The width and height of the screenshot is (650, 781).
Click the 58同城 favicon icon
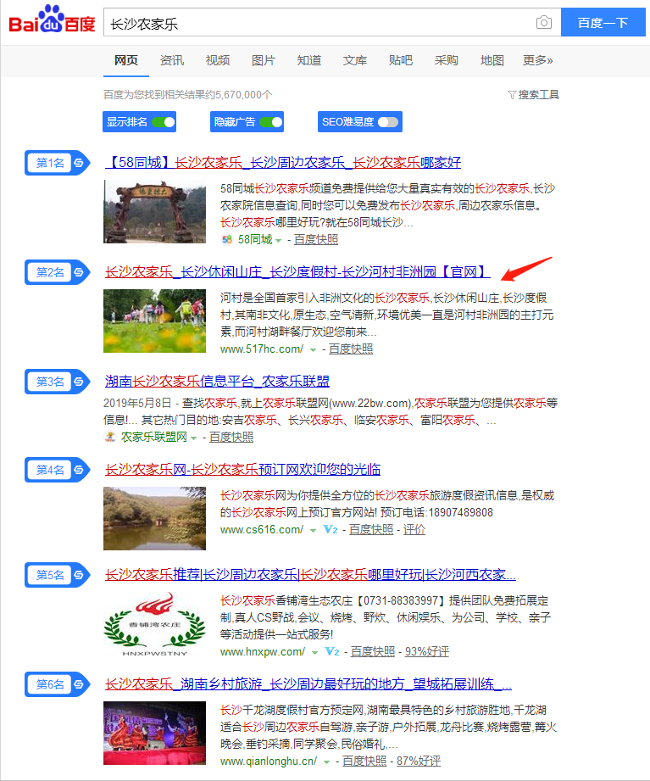click(227, 240)
